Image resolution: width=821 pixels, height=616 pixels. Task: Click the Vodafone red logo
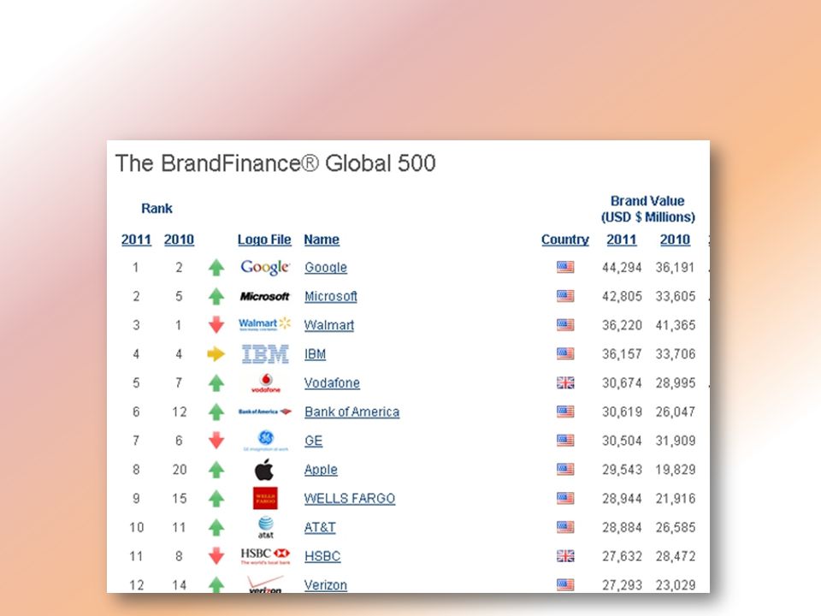pyautogui.click(x=265, y=383)
